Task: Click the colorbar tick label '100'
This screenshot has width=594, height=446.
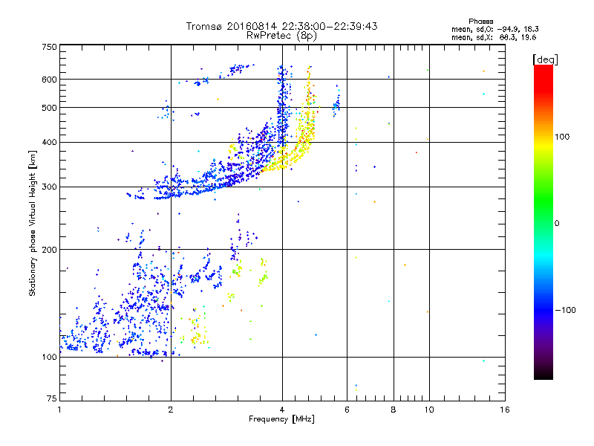Action: point(562,137)
